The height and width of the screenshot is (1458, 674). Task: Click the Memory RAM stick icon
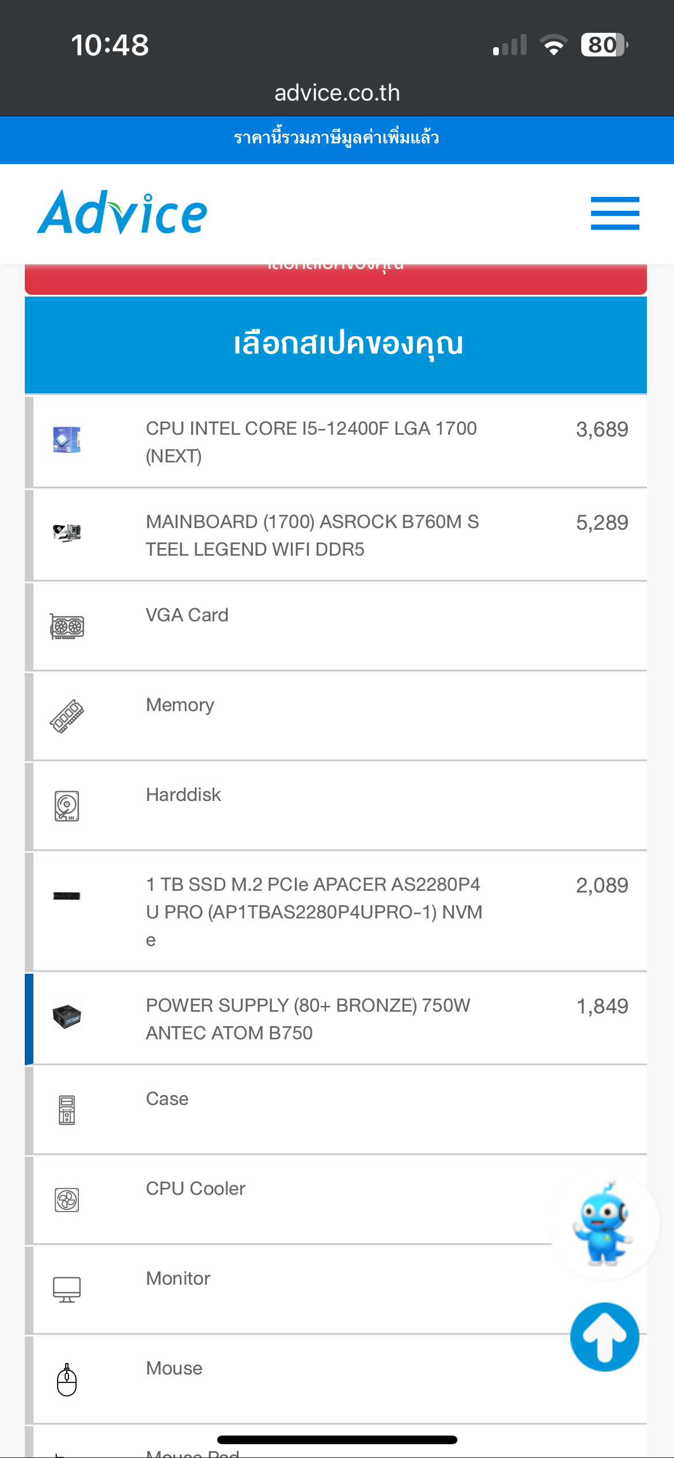click(x=67, y=716)
